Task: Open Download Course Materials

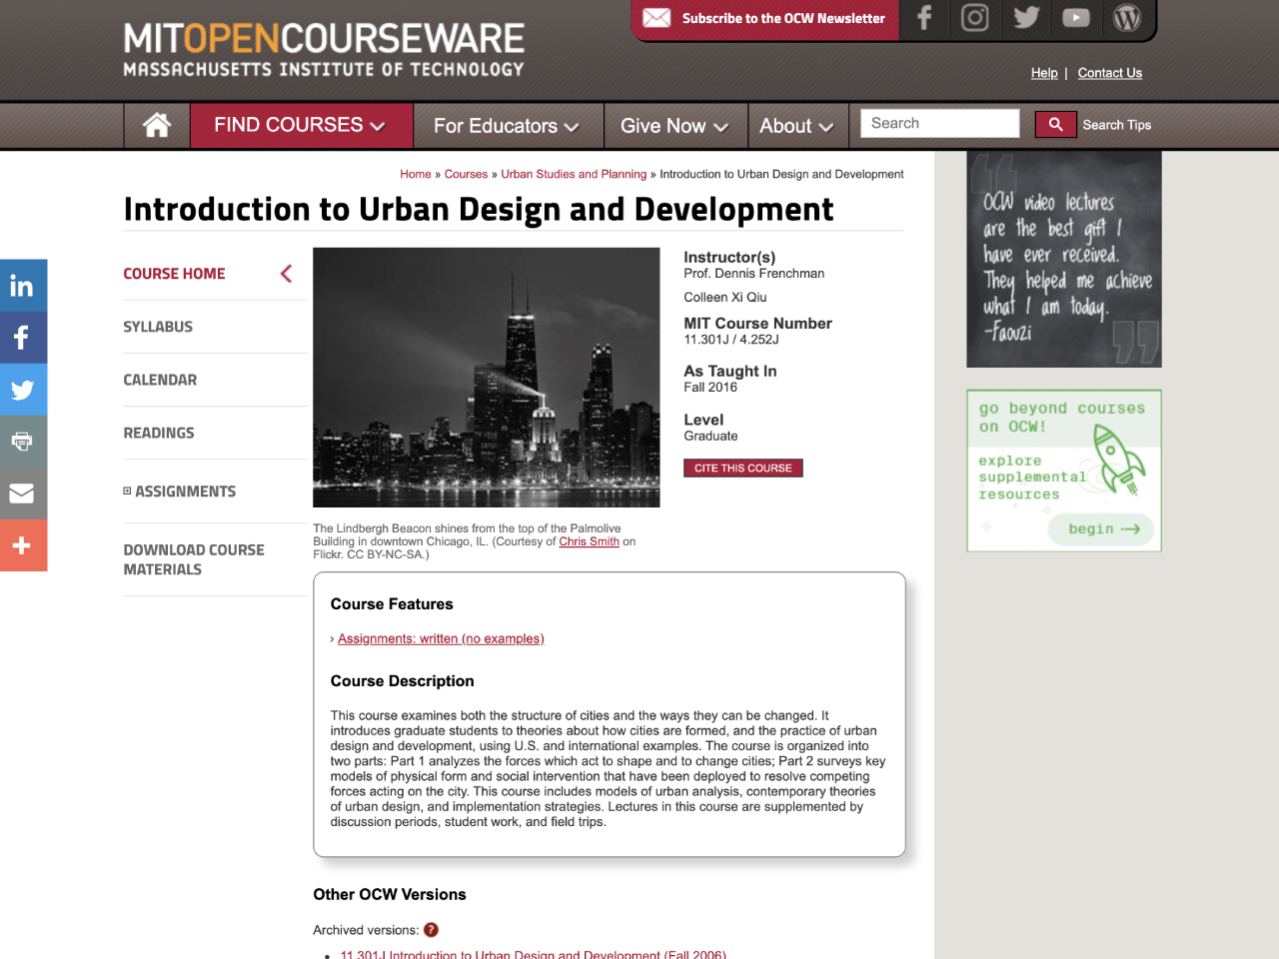Action: [x=194, y=559]
